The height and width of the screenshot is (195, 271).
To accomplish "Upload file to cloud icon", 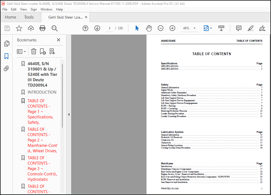I will [x=31, y=28].
